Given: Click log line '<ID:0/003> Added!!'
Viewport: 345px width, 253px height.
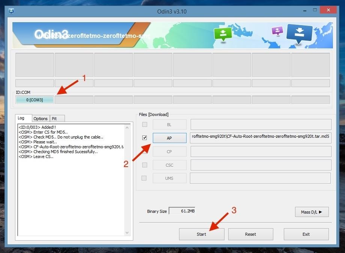Looking at the screenshot, I should [38, 127].
